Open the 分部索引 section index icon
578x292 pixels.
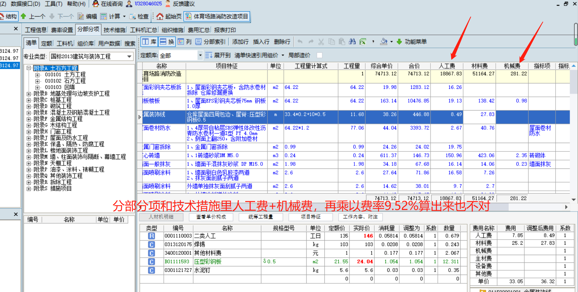[198, 42]
